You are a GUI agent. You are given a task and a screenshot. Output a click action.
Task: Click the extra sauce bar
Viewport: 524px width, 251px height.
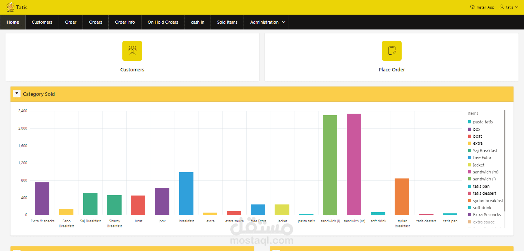234,213
